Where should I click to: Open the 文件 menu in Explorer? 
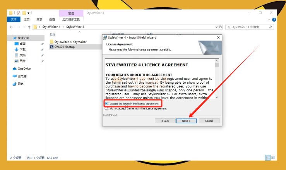pyautogui.click(x=14, y=19)
